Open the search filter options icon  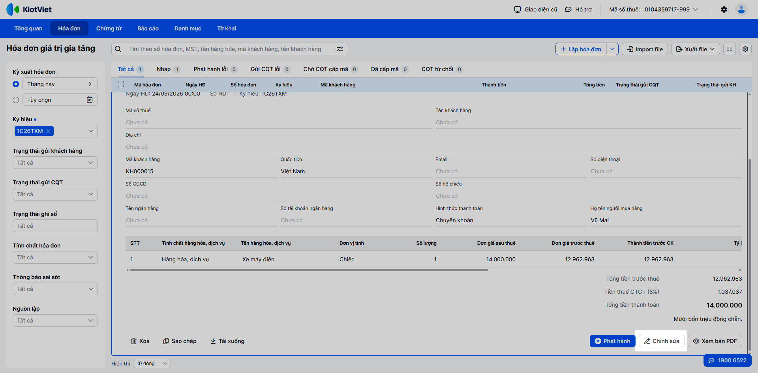click(x=340, y=49)
